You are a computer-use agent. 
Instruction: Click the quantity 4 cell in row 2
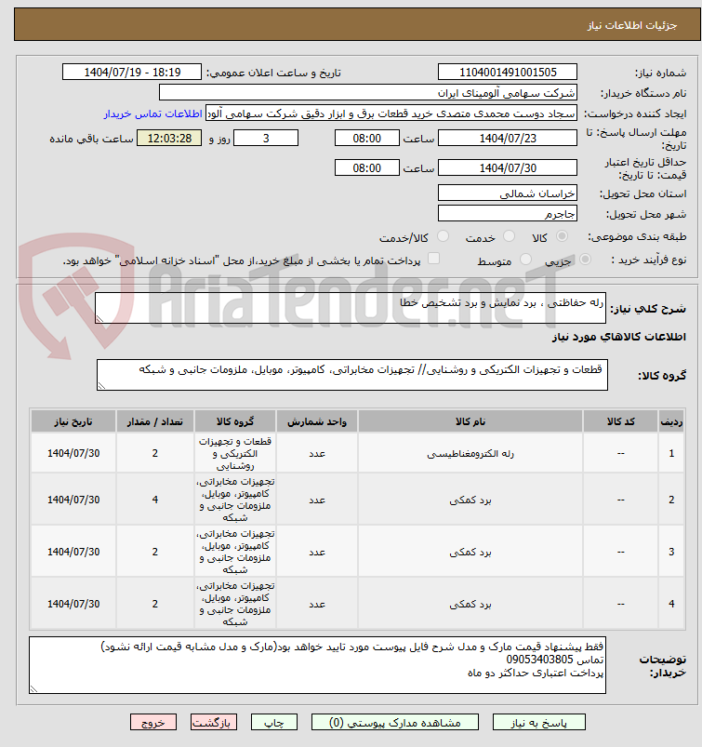tap(154, 500)
